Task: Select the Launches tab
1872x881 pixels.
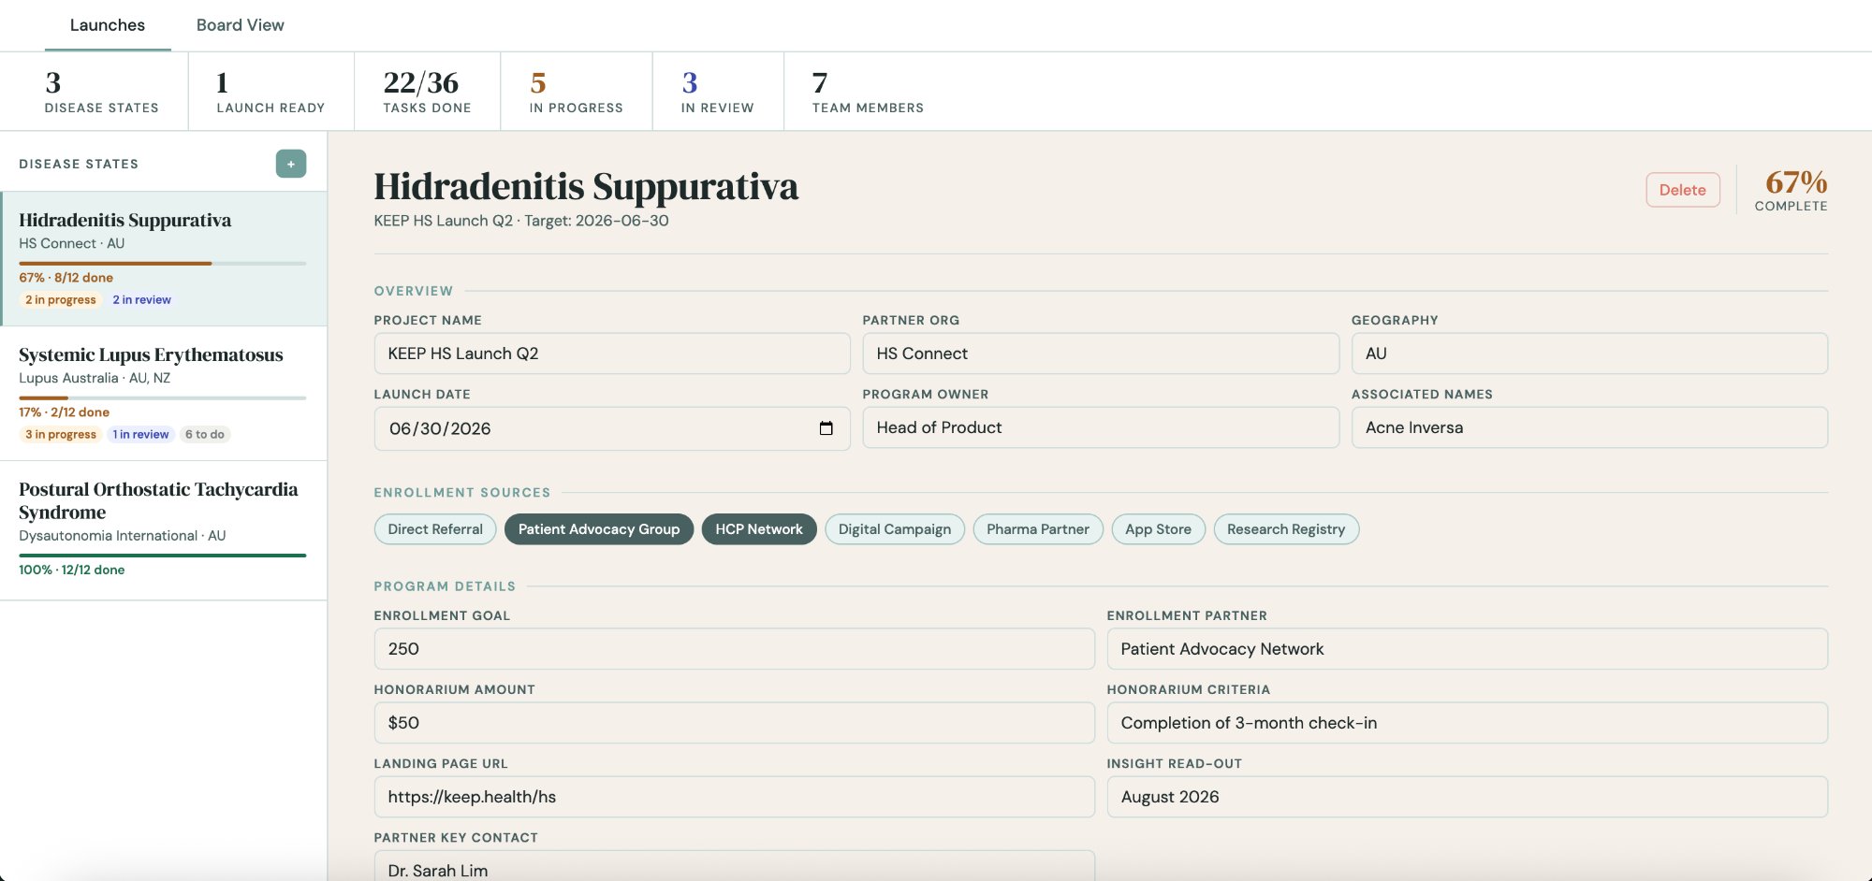Action: (107, 24)
